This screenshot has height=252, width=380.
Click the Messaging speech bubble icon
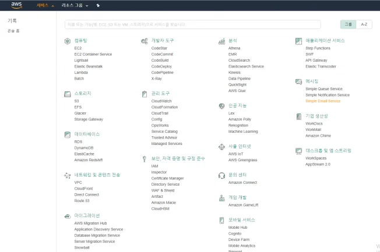pos(298,81)
